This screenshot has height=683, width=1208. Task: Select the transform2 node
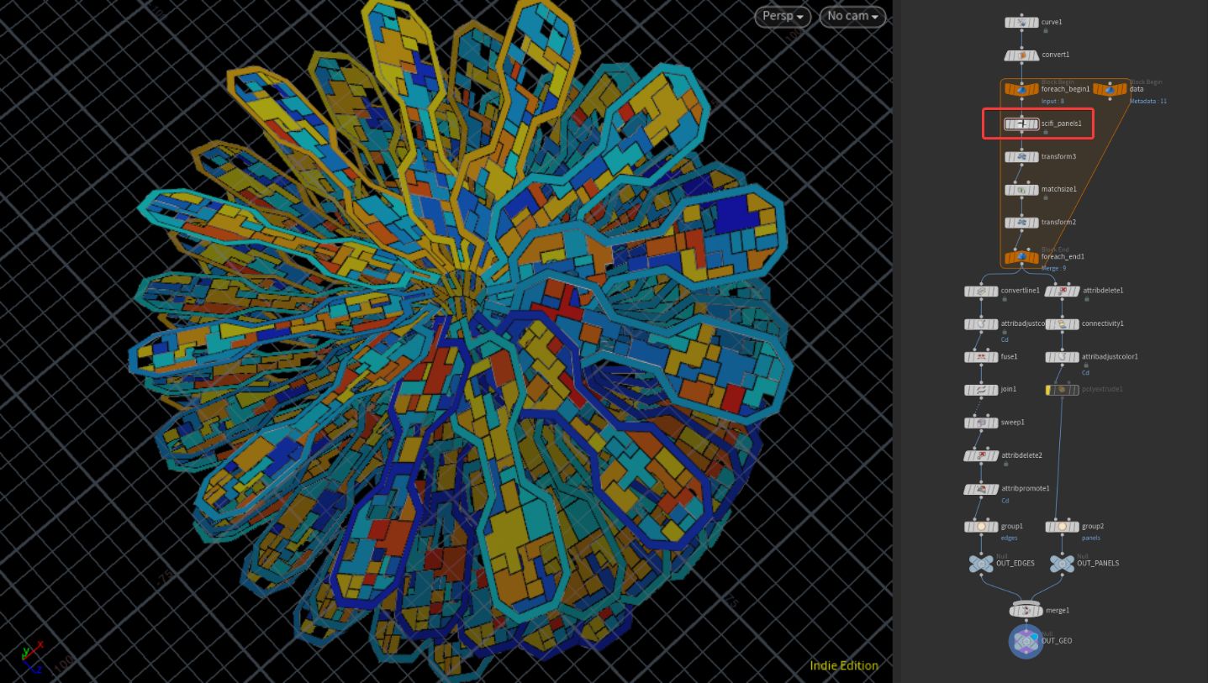click(1021, 223)
